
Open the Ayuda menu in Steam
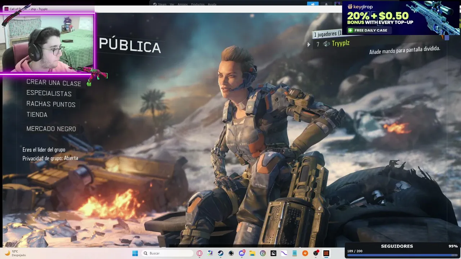(x=212, y=4)
